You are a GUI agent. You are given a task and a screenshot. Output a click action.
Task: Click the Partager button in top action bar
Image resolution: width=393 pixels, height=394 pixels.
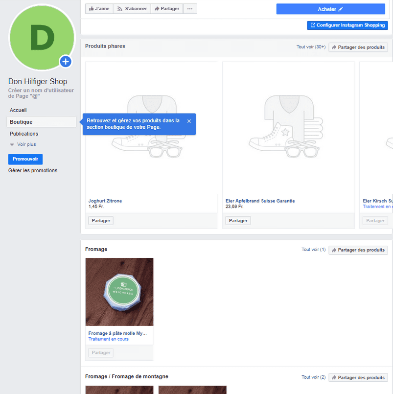167,9
